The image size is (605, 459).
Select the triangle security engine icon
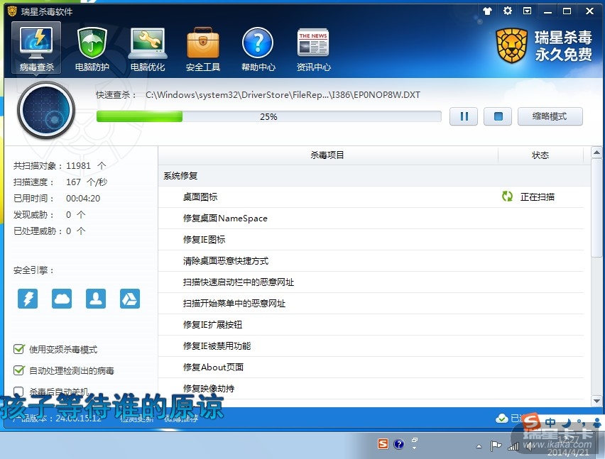(130, 299)
